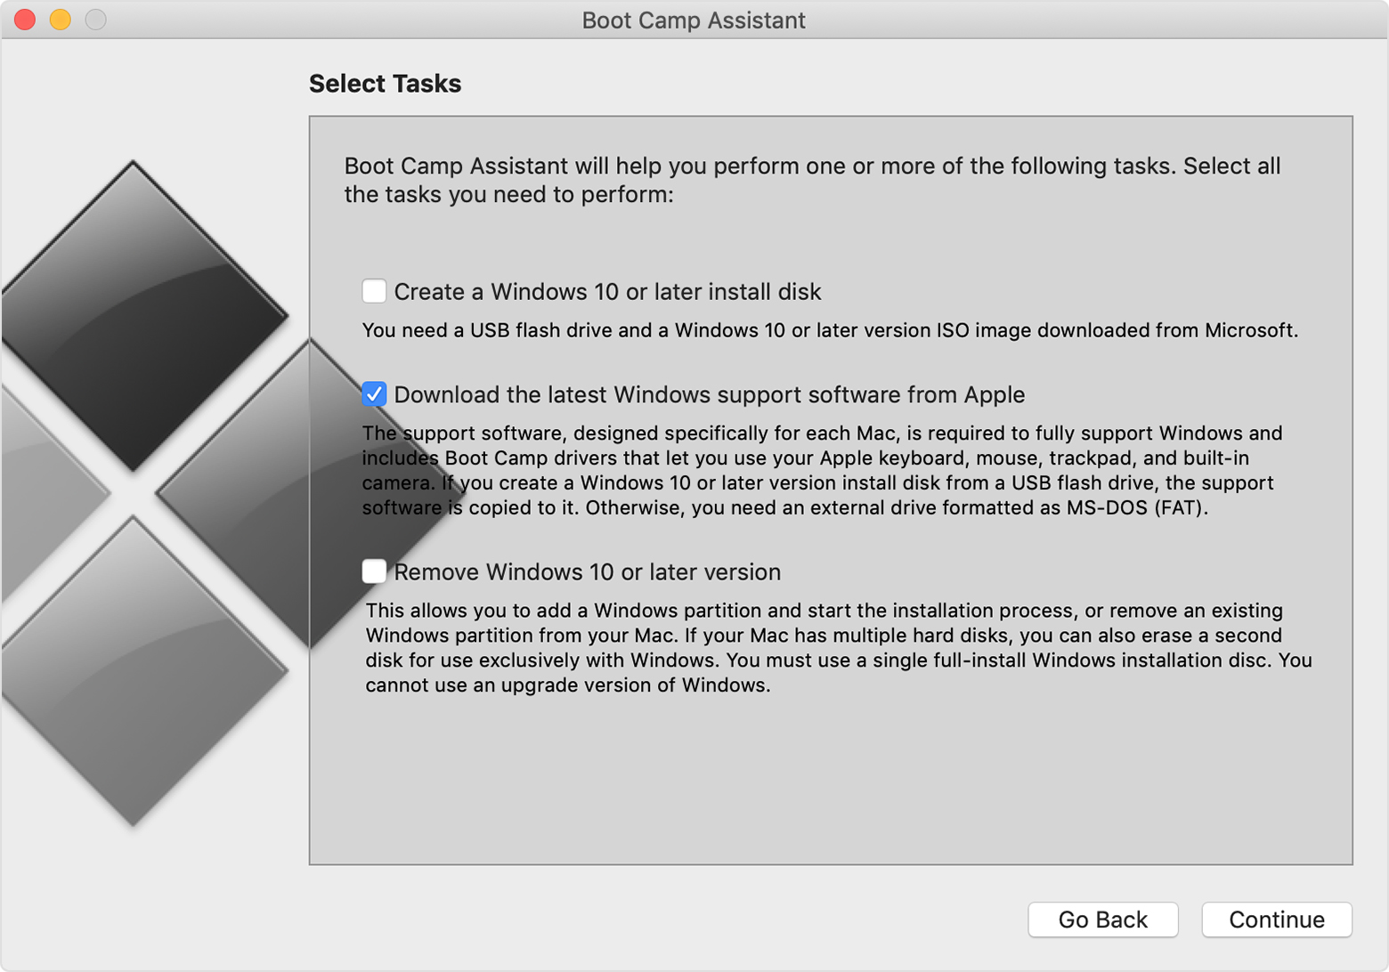Click 'Remove Windows 10 or later version' label

tap(588, 571)
